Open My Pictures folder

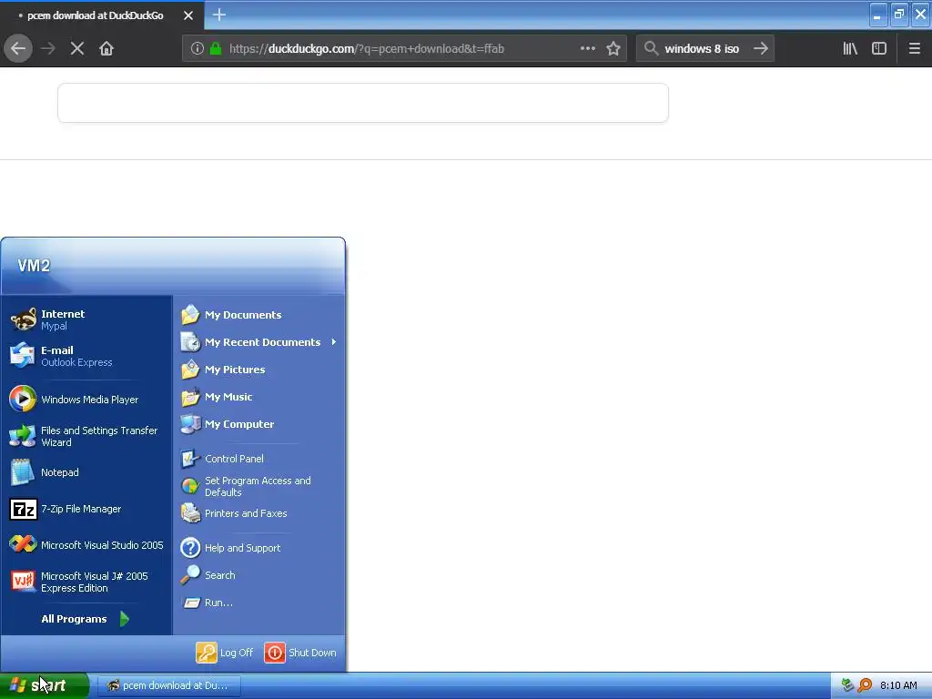[259, 370]
